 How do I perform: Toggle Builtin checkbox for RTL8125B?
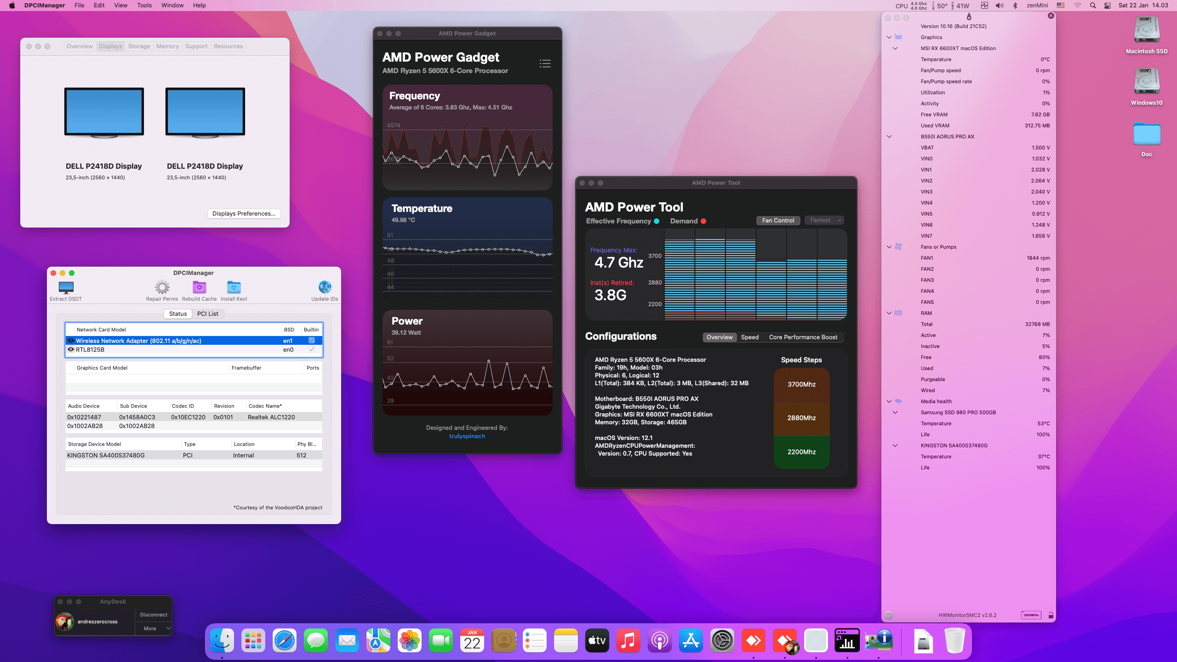(311, 349)
